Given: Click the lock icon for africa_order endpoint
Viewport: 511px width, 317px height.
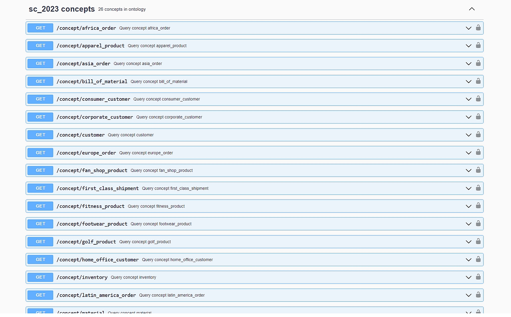Looking at the screenshot, I should [478, 28].
